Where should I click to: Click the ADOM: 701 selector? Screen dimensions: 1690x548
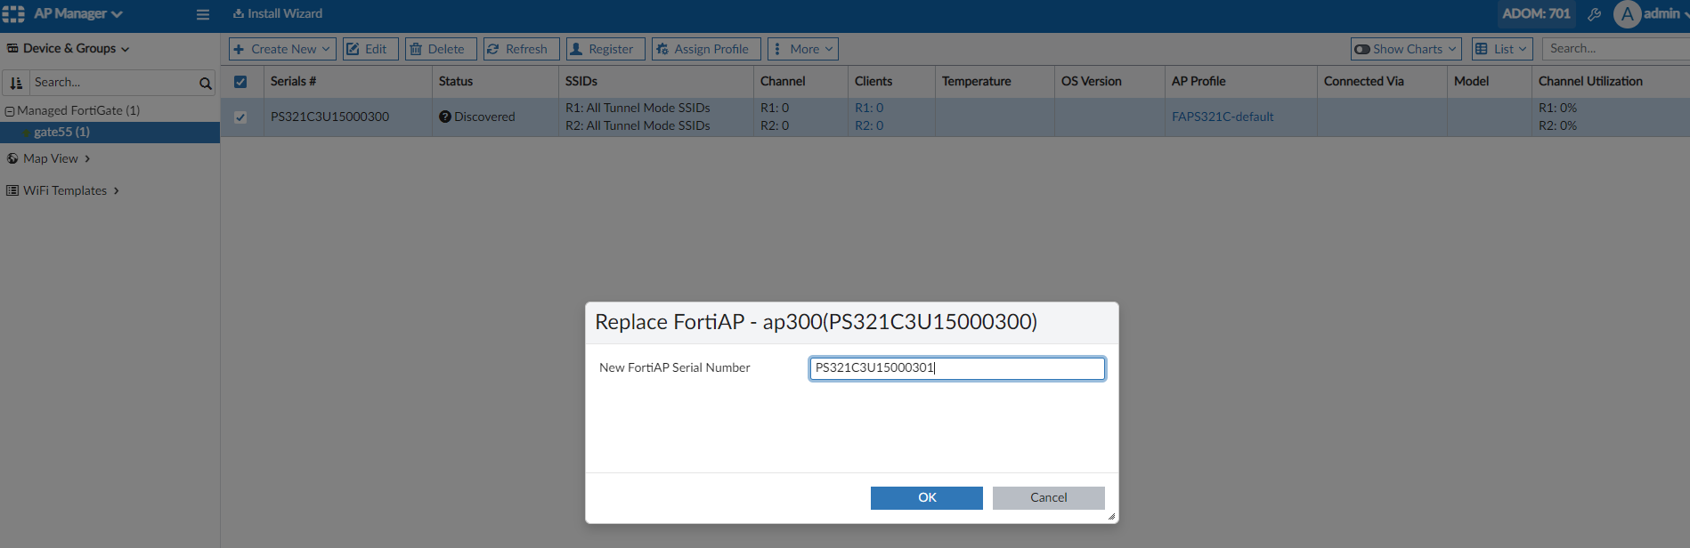point(1536,13)
